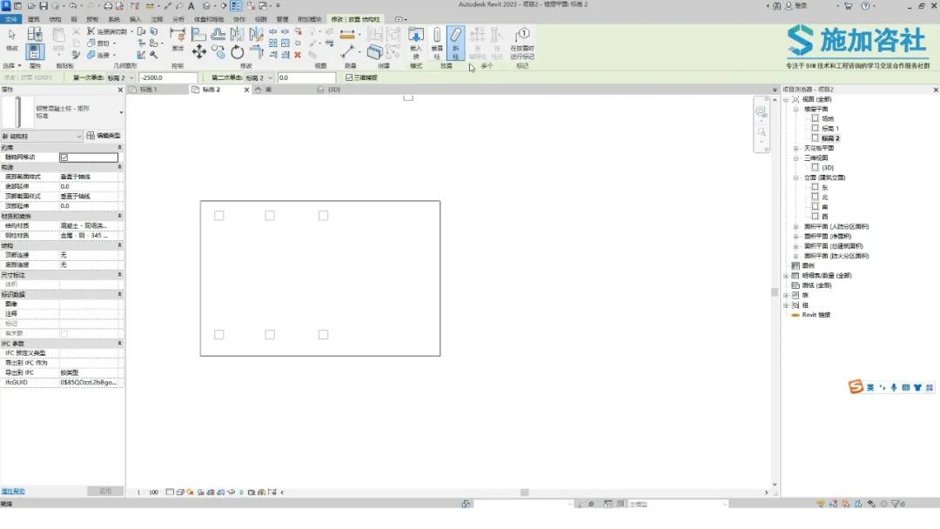Click the Edit Type (编辑类型) button

(104, 136)
